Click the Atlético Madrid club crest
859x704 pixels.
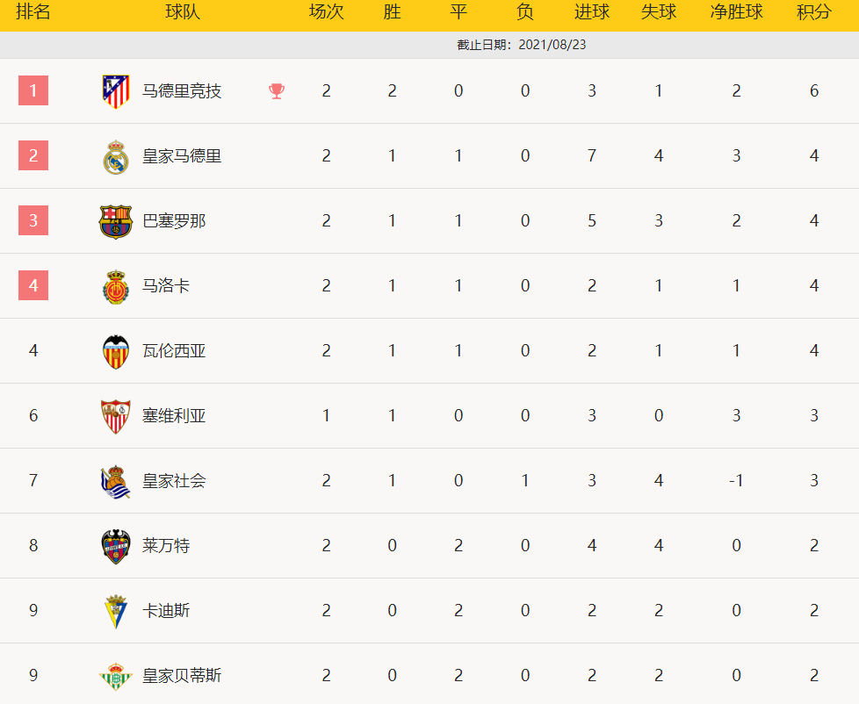click(x=116, y=91)
